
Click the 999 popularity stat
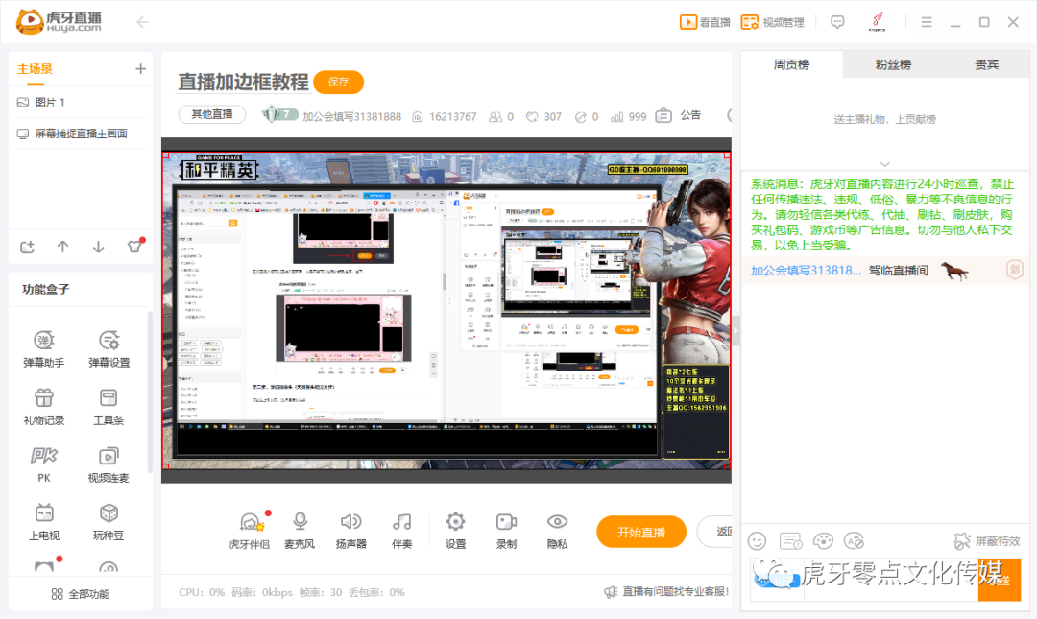(628, 116)
